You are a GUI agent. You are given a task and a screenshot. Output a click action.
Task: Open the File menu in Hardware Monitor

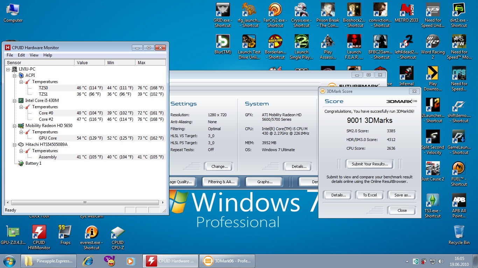10,55
